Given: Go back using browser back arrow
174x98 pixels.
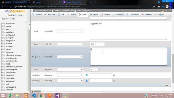Looking at the screenshot, I should [2, 7].
